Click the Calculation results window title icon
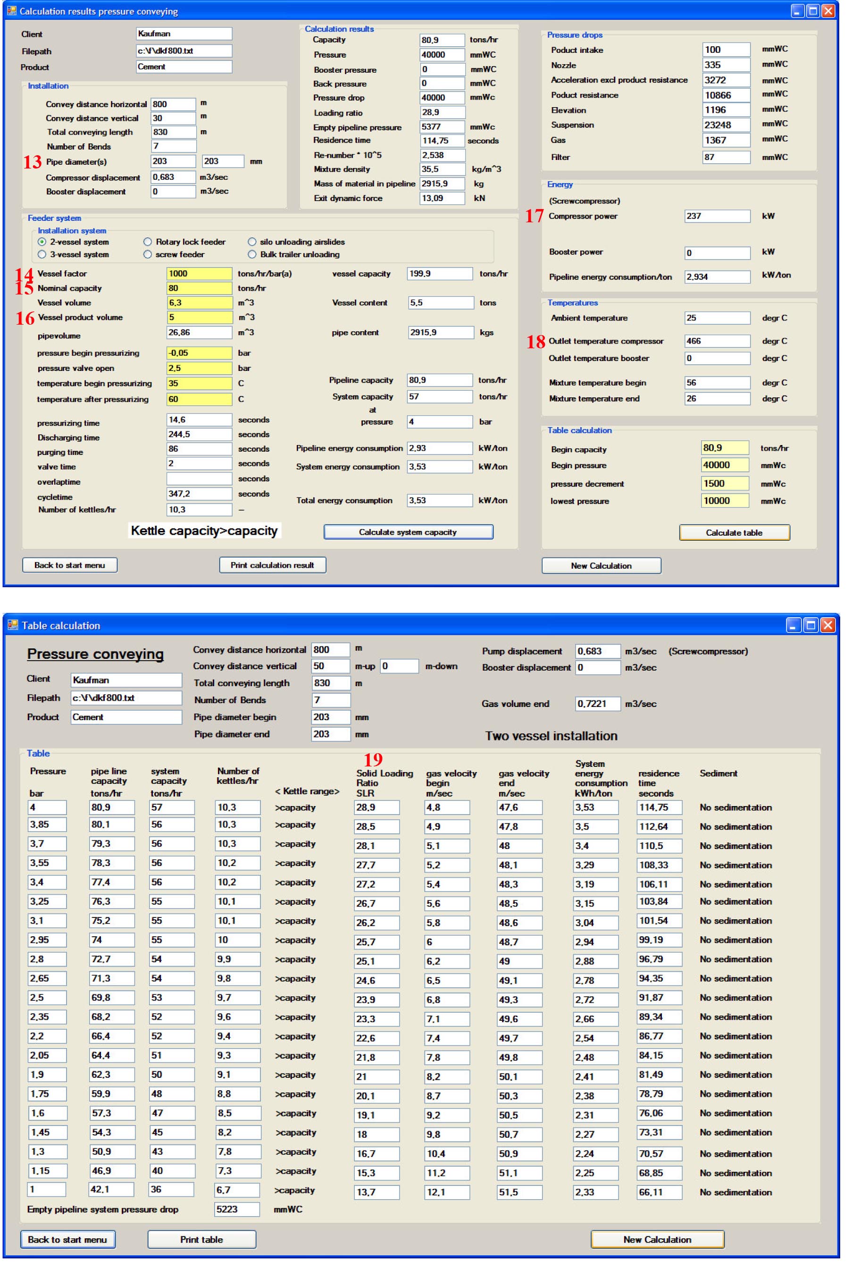The height and width of the screenshot is (1286, 860). 11,11
